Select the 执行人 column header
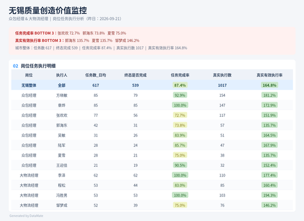The image size is (304, 221). [61, 75]
